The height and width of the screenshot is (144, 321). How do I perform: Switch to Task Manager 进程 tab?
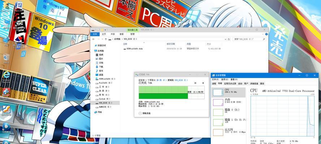pos(214,84)
